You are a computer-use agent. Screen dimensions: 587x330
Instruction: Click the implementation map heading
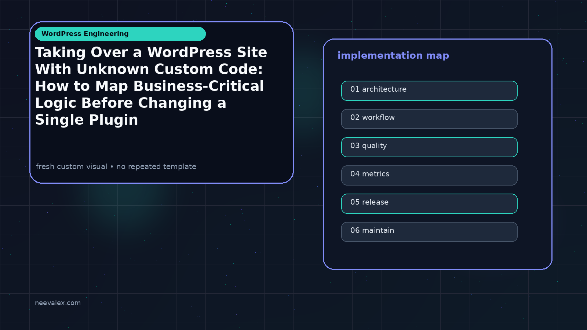(x=393, y=55)
